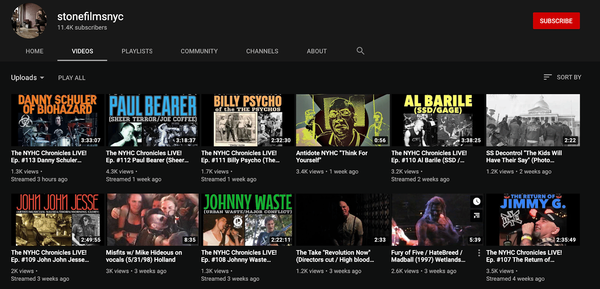Click Add to Queue icon on Fury of Five
This screenshot has height=289, width=600.
point(477,216)
